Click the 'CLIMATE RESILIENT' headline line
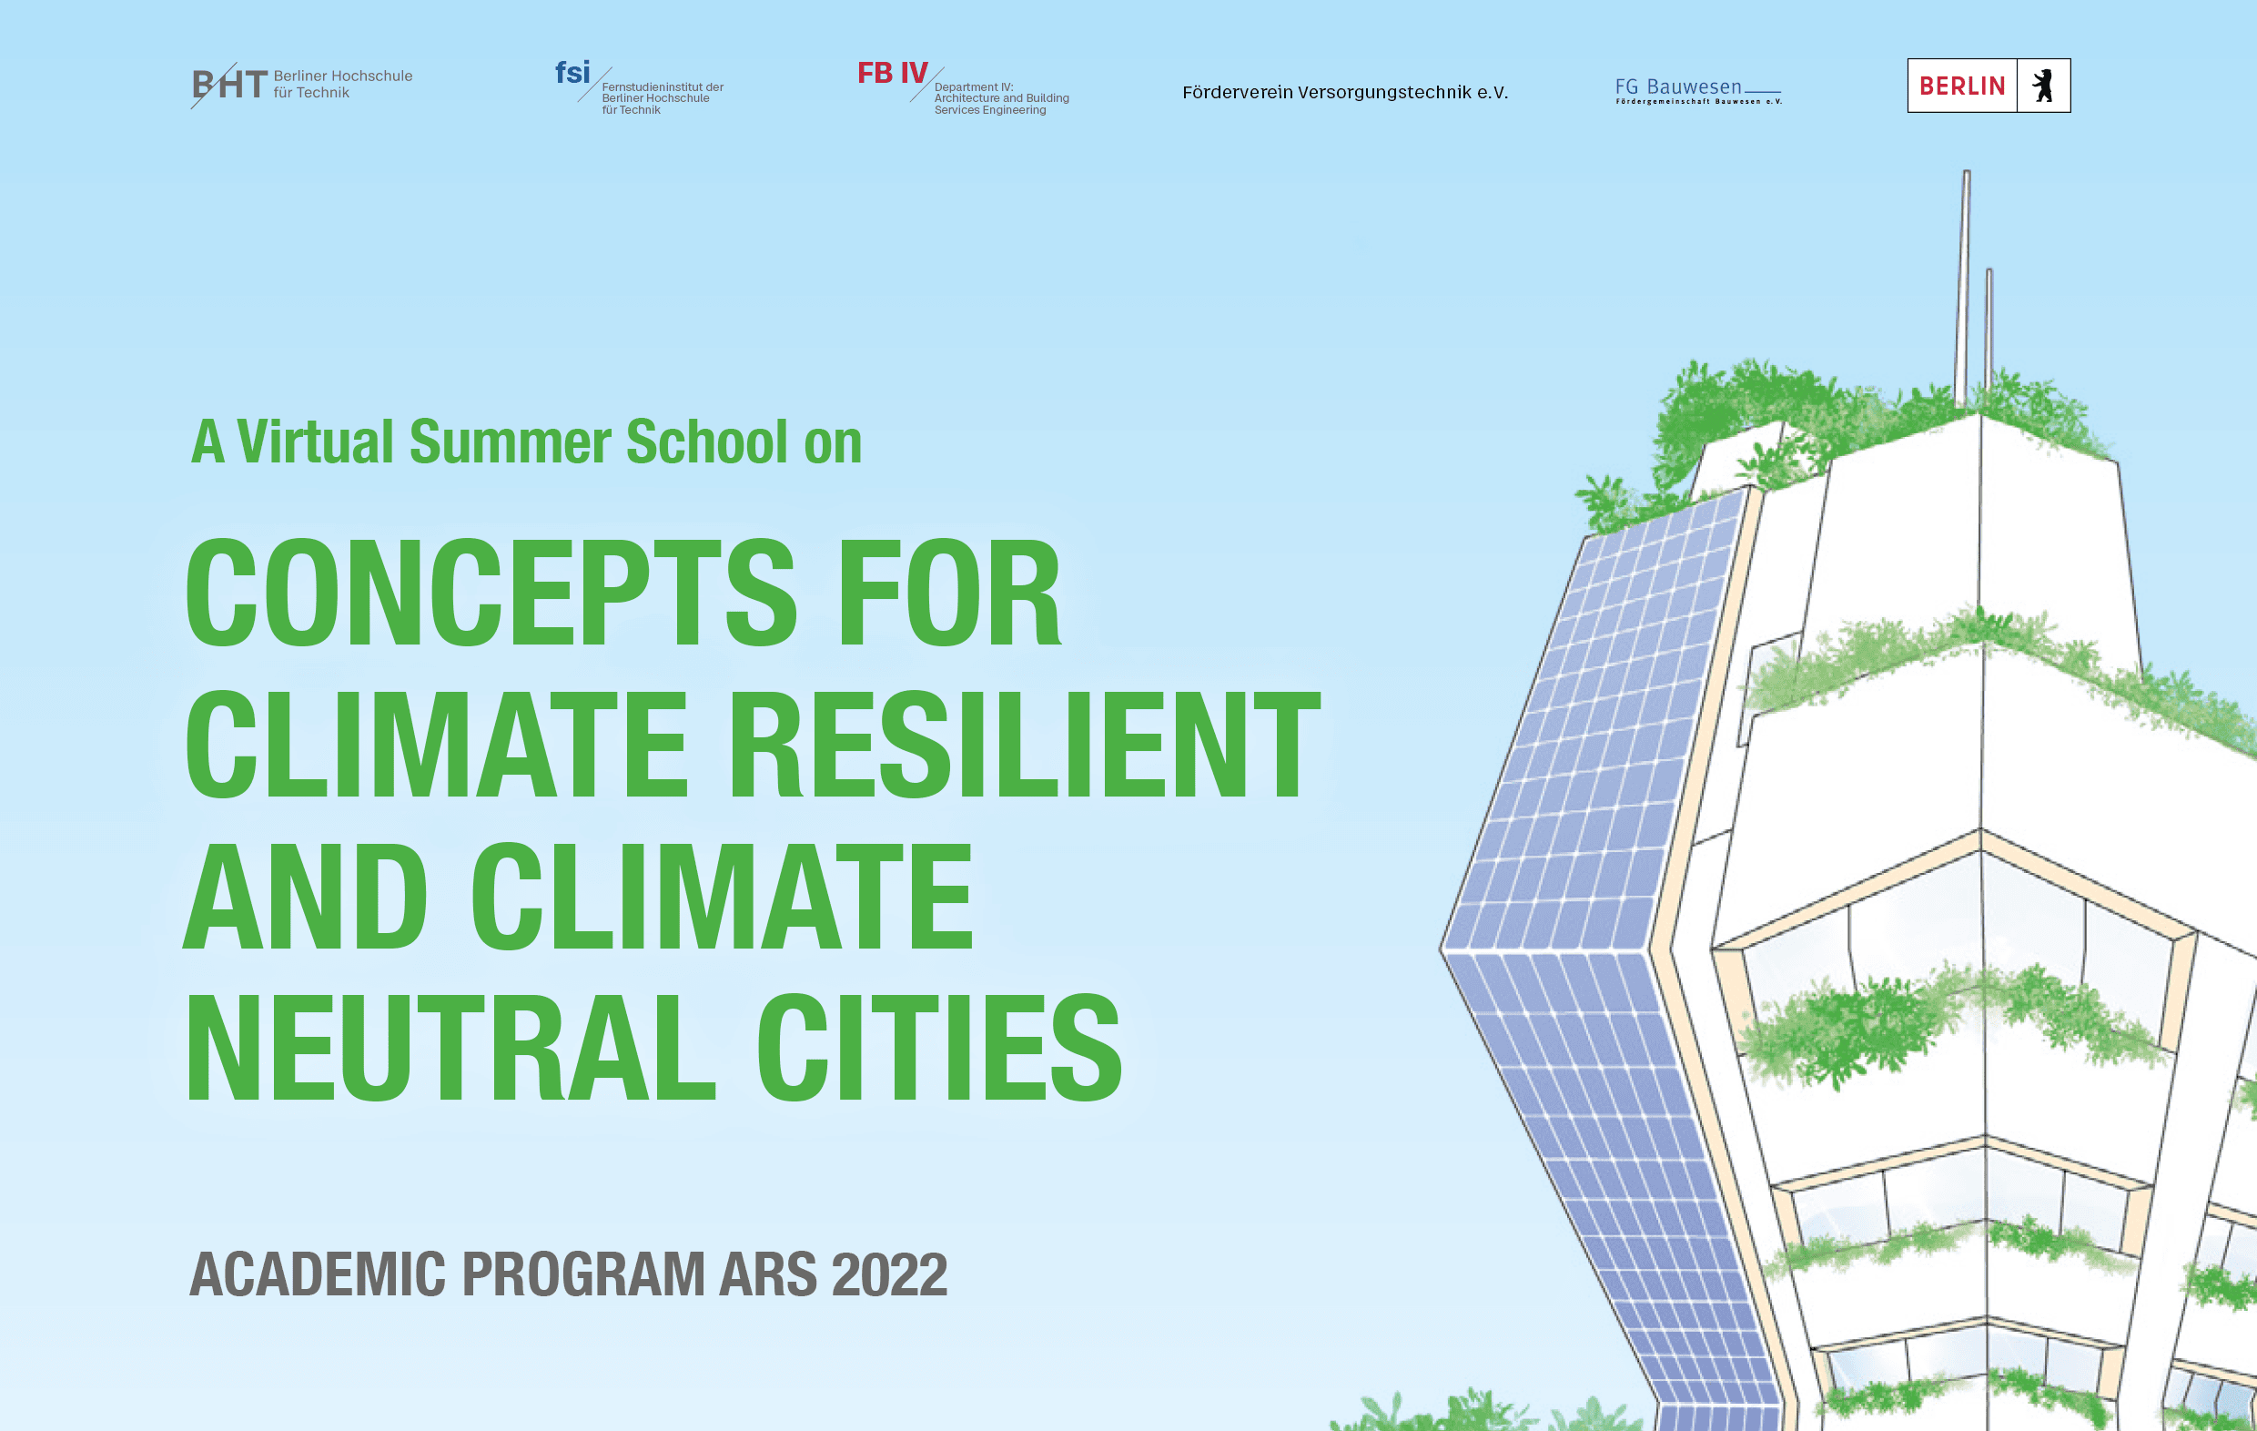This screenshot has width=2257, height=1431. click(752, 744)
